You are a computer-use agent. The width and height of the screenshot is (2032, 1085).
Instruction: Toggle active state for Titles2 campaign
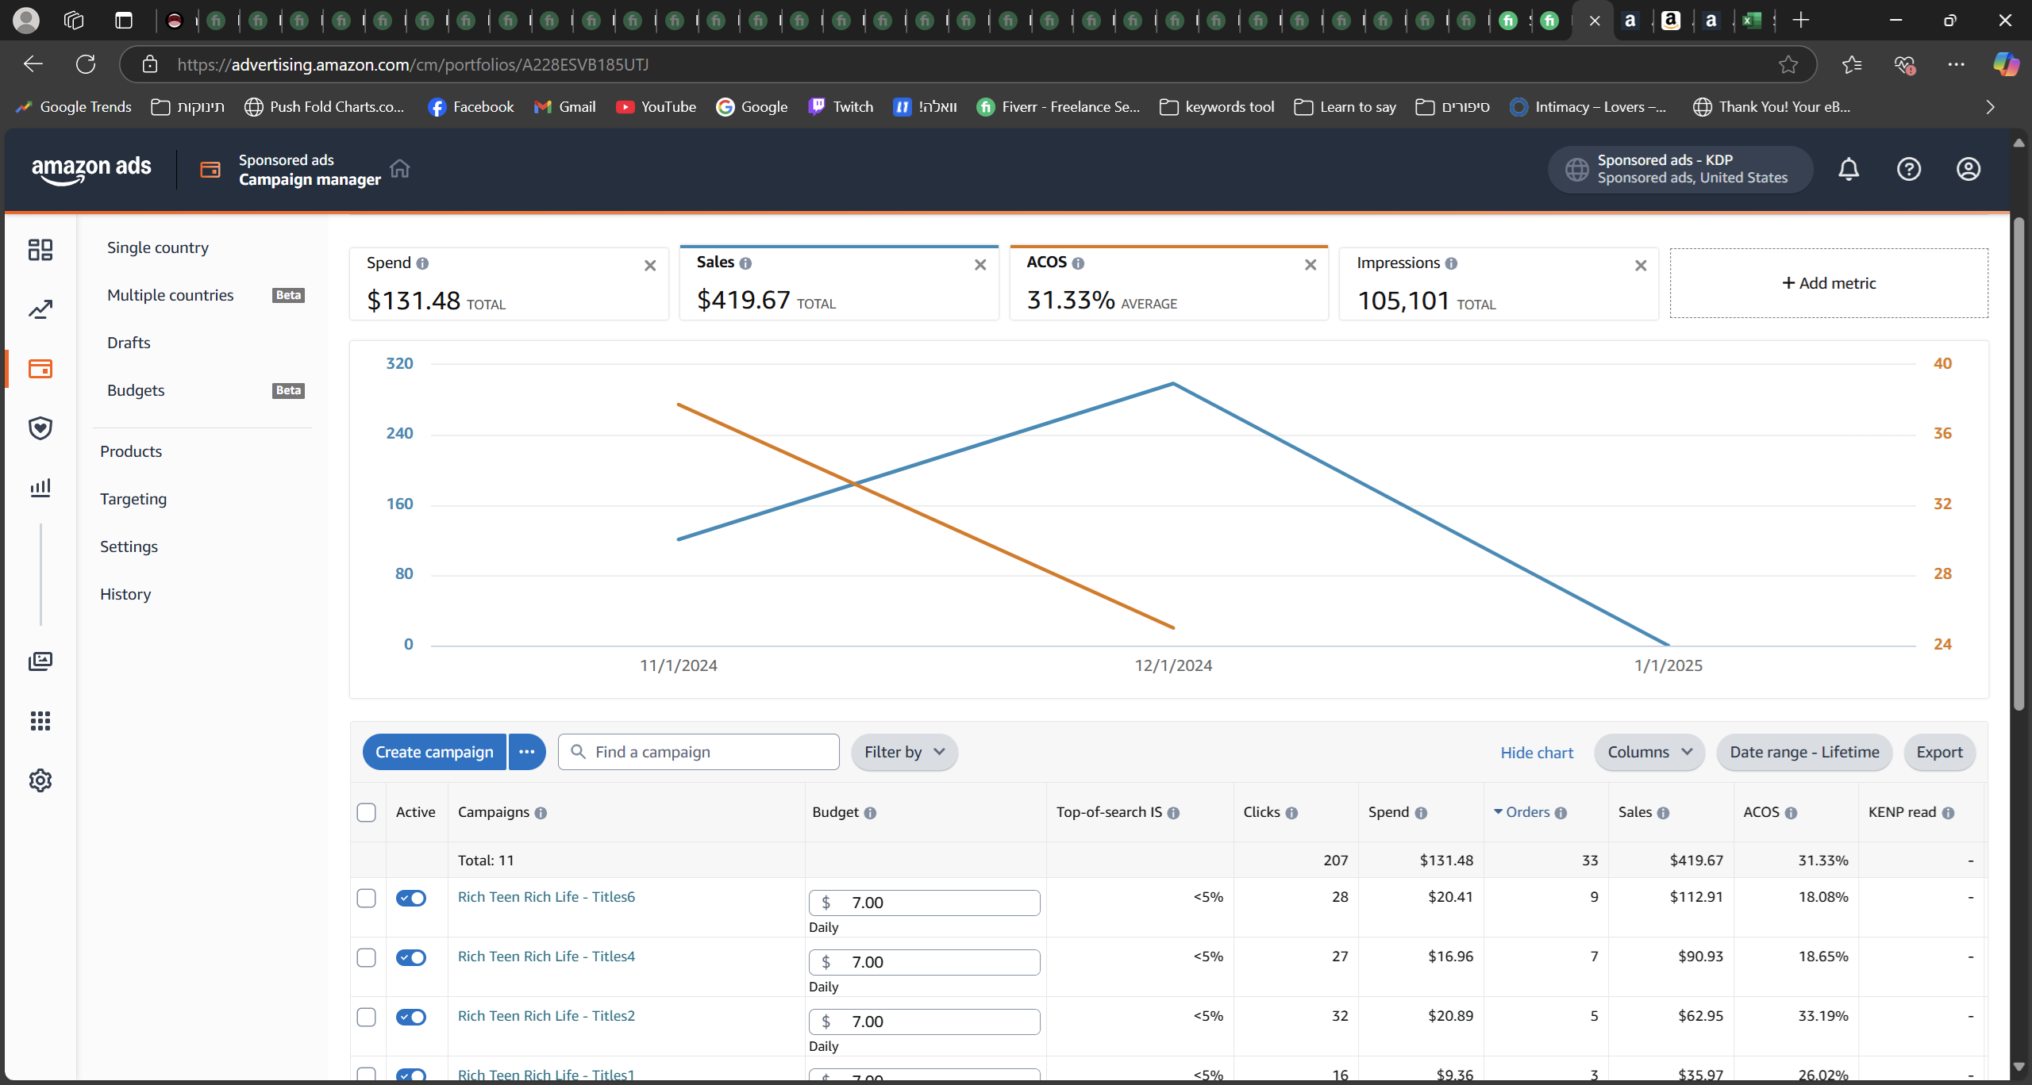(x=411, y=1017)
